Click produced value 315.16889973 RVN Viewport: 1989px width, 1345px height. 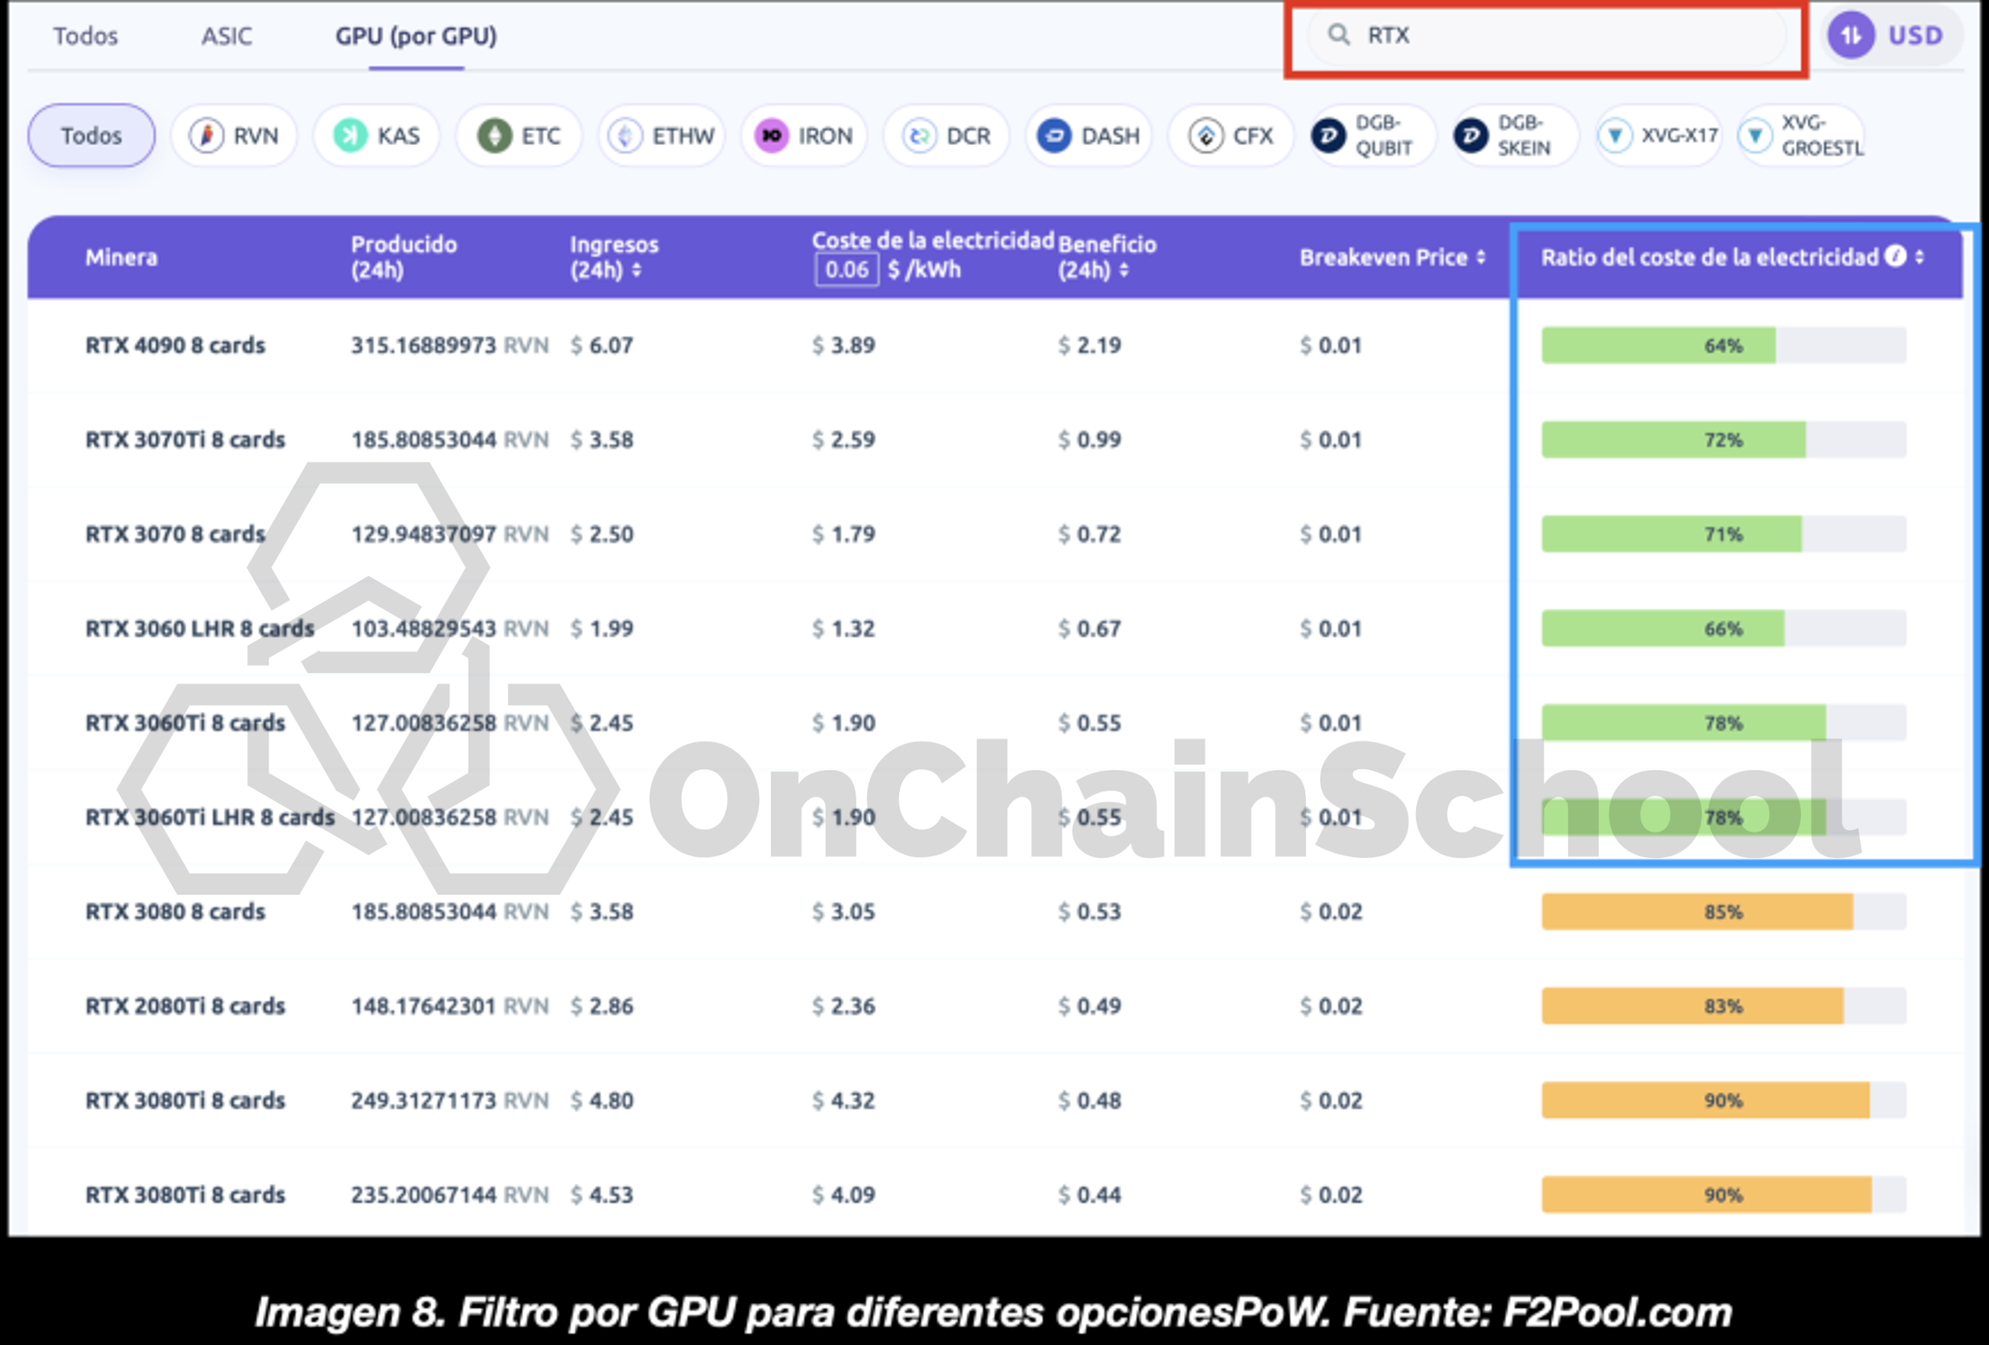(449, 345)
